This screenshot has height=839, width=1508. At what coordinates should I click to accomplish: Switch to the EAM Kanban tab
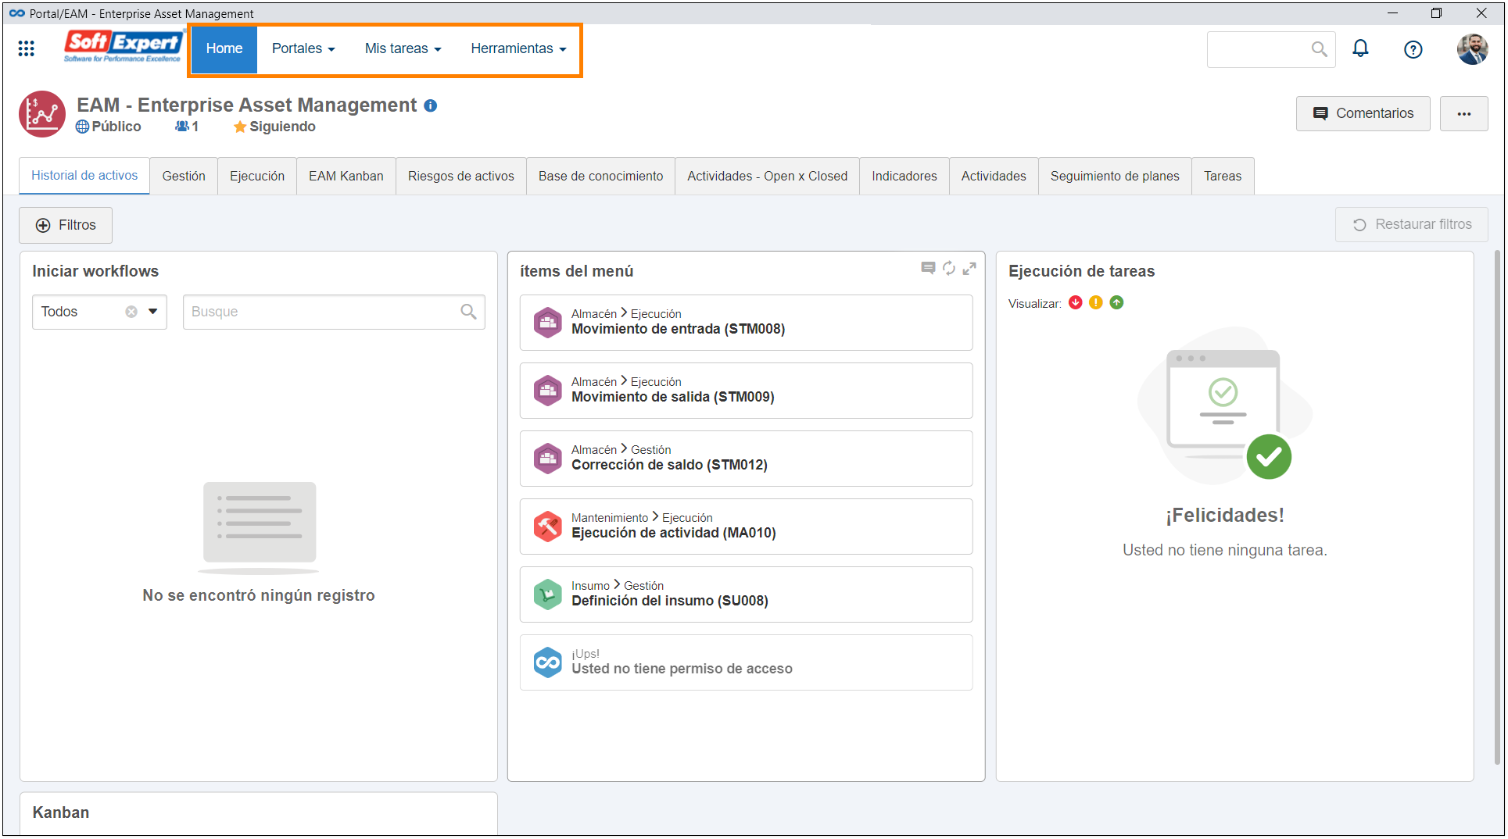click(346, 177)
